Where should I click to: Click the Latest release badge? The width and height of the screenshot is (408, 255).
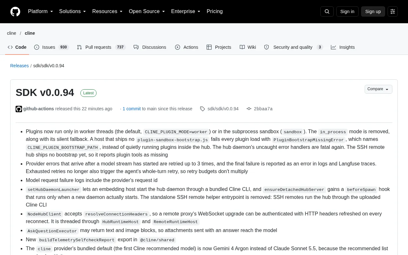coord(88,93)
